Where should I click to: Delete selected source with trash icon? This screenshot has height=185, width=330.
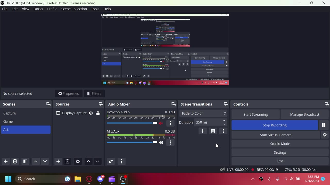tap(68, 161)
